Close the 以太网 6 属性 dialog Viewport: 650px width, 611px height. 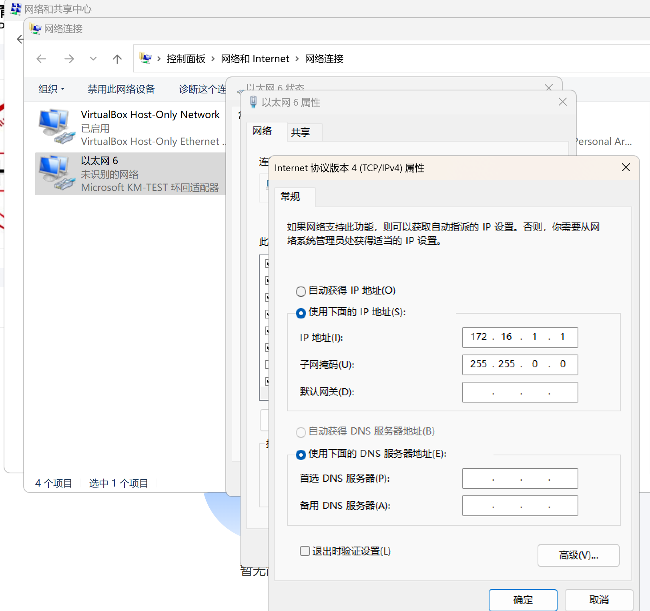pos(563,102)
